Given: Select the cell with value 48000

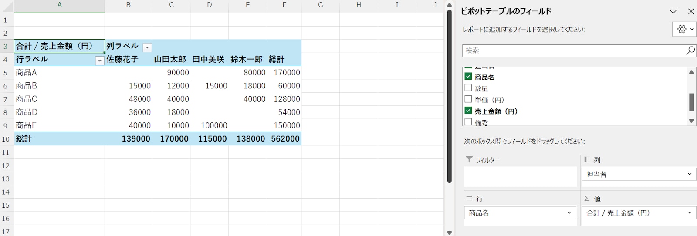Looking at the screenshot, I should pyautogui.click(x=129, y=99).
